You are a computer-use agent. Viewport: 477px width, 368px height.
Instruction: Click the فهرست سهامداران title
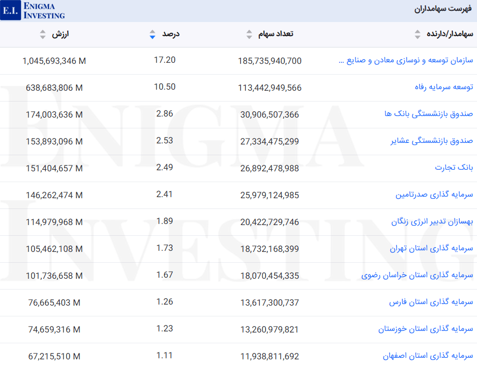click(x=443, y=9)
